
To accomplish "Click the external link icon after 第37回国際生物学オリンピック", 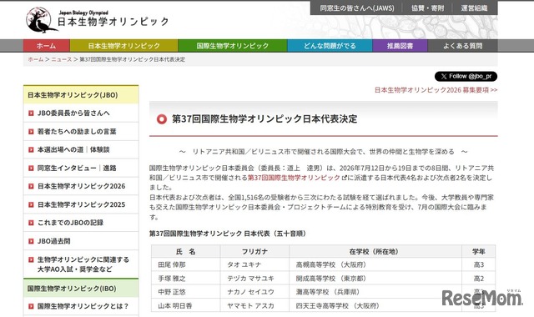I will coord(344,178).
